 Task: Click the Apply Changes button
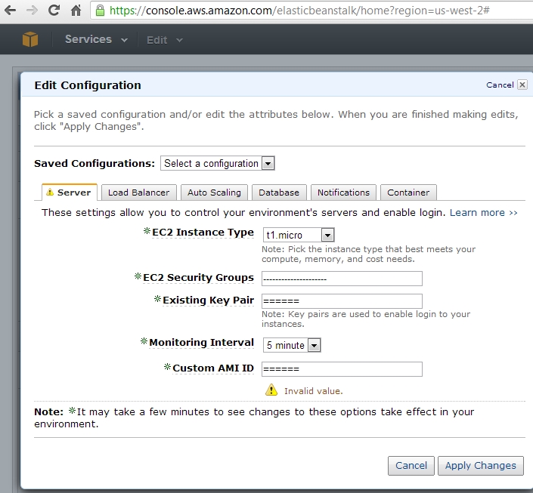click(x=480, y=466)
